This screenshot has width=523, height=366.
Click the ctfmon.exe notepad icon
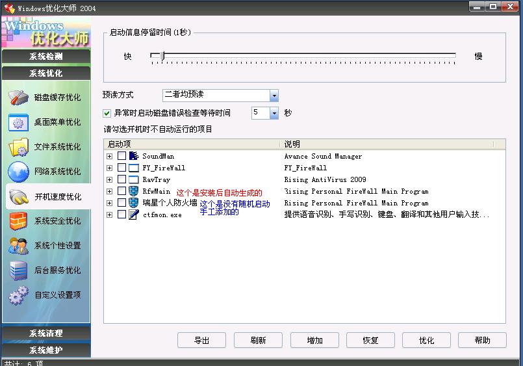coord(134,215)
